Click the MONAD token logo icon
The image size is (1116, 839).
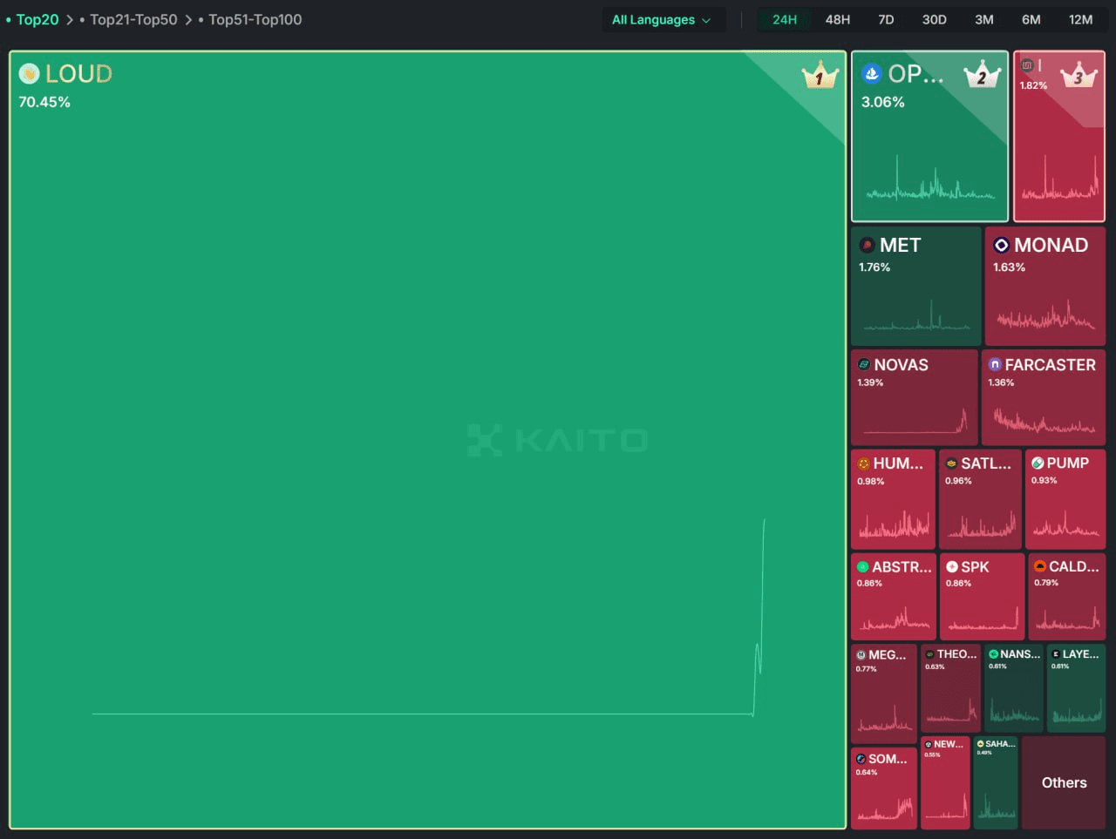[x=1001, y=245]
